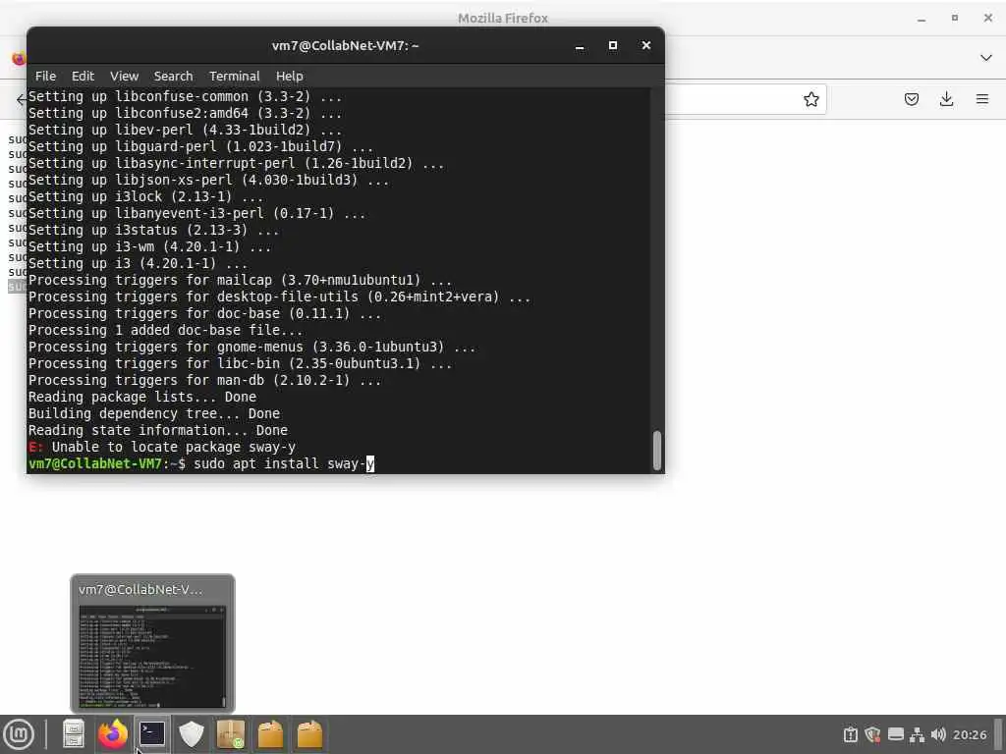Open Pocket save icon in Firefox toolbar
This screenshot has width=1006, height=754.
click(x=912, y=99)
